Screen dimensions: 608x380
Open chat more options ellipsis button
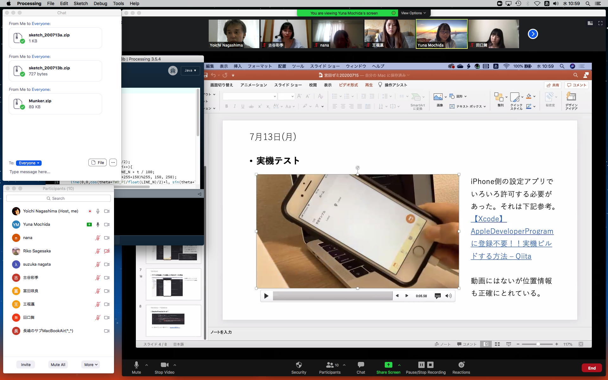coord(113,162)
